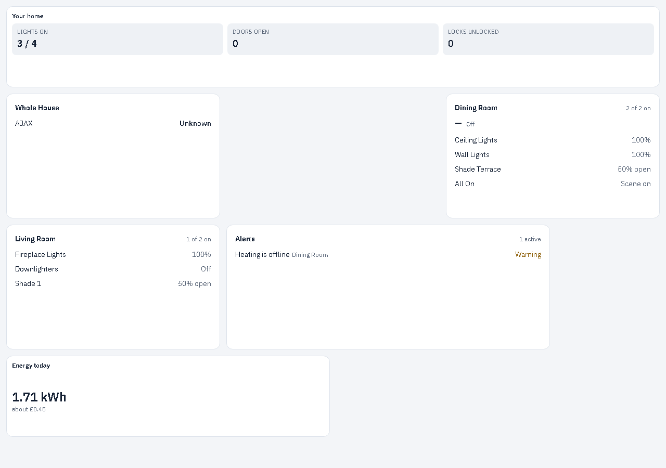Open the Living Room card heading
This screenshot has height=468, width=666.
(35, 239)
